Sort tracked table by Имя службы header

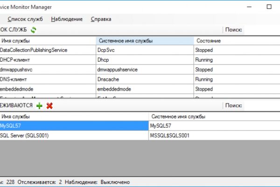(74, 117)
